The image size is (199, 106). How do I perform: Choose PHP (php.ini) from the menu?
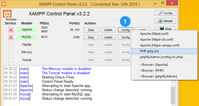164,51
